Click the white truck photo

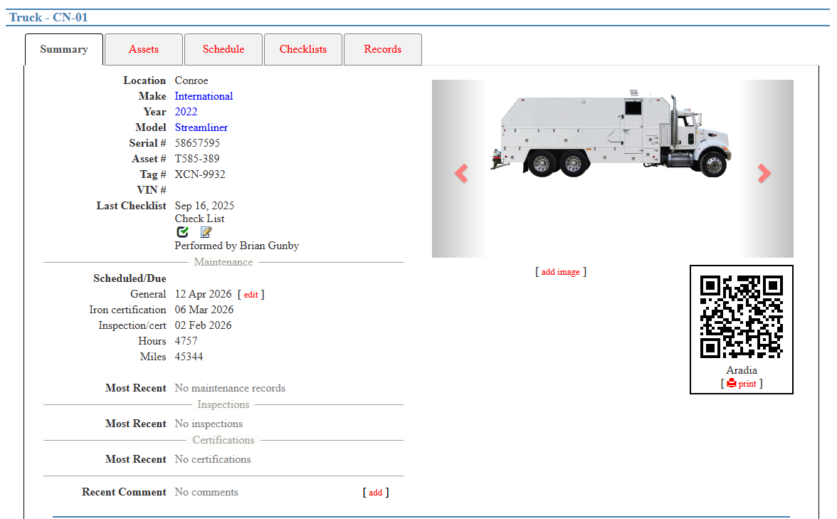click(612, 135)
